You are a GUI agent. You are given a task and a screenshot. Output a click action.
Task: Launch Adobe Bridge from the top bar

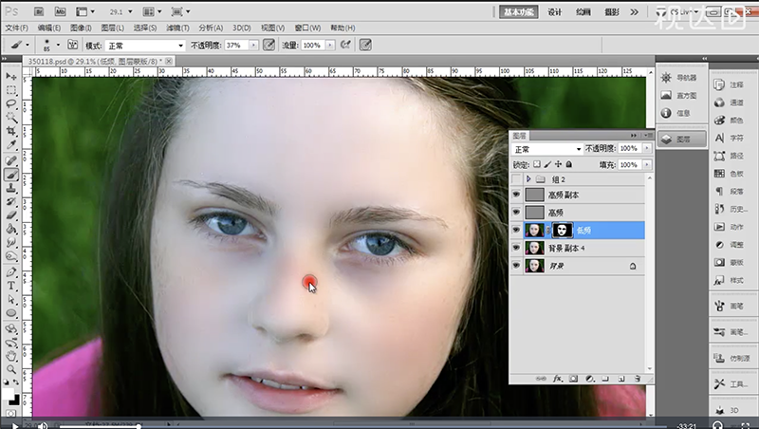[39, 11]
